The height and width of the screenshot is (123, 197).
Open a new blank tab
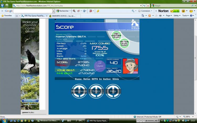click(x=78, y=16)
